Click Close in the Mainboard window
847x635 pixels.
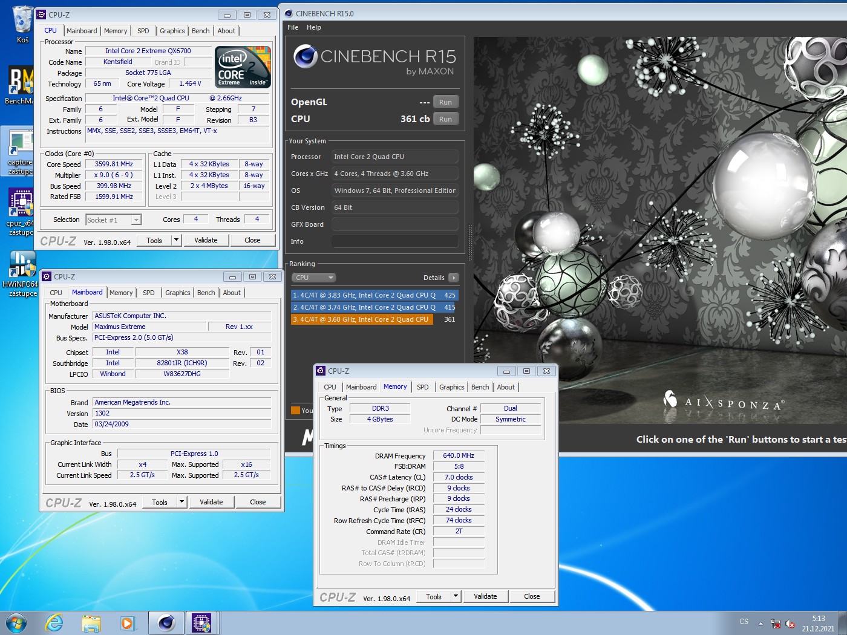258,502
